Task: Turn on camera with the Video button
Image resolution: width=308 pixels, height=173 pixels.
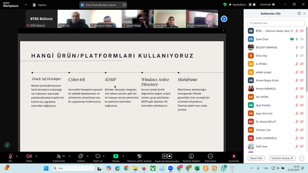Action: point(29,156)
